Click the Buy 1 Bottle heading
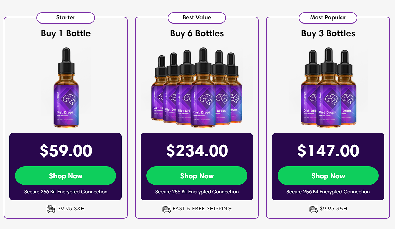 tap(66, 34)
